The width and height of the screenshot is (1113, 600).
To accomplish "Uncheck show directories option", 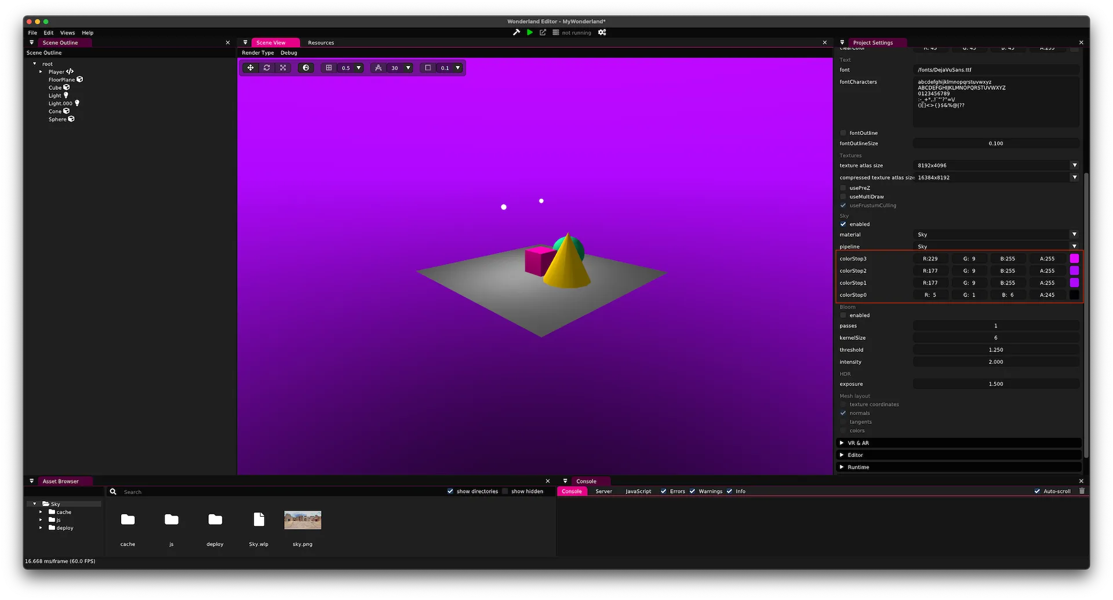I will [450, 491].
